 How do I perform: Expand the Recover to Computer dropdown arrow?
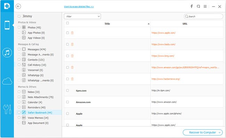219,132
